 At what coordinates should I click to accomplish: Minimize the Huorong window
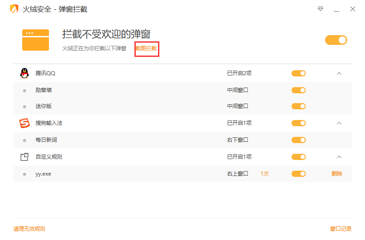pyautogui.click(x=337, y=9)
